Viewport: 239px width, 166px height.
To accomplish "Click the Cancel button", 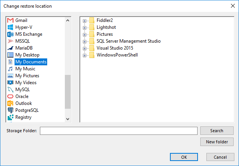I will pyautogui.click(x=220, y=157).
